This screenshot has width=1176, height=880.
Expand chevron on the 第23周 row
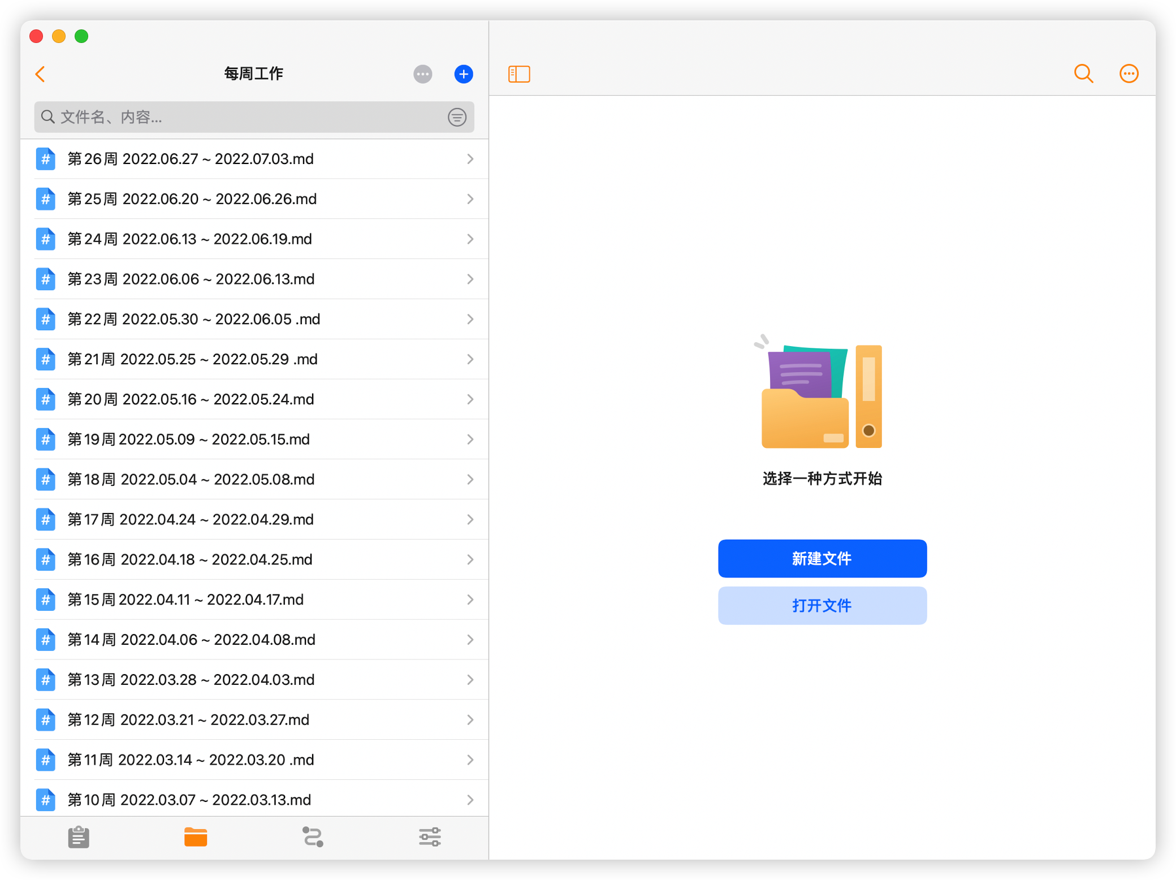coord(470,279)
